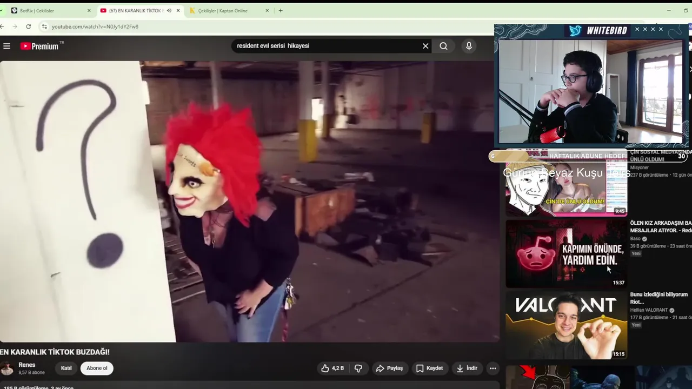Open more actions three-dot menu
692x389 pixels.
pyautogui.click(x=493, y=368)
